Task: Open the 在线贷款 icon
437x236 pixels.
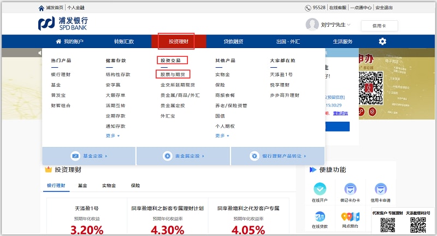Action: click(320, 215)
